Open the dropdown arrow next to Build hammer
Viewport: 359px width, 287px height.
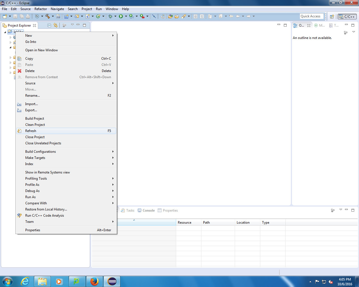[x=53, y=16]
